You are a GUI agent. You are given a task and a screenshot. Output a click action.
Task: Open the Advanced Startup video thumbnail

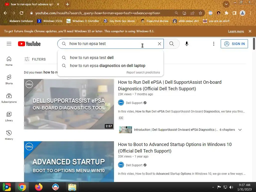[69, 162]
